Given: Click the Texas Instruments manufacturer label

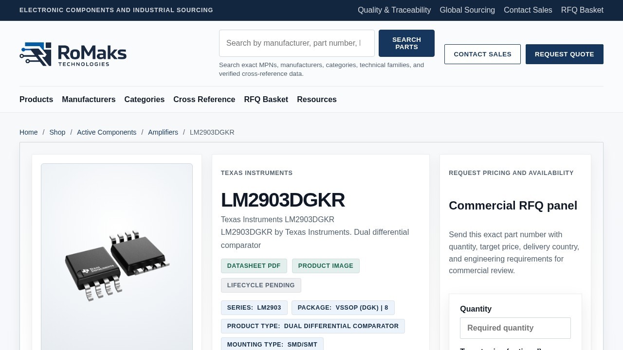Looking at the screenshot, I should (x=257, y=173).
